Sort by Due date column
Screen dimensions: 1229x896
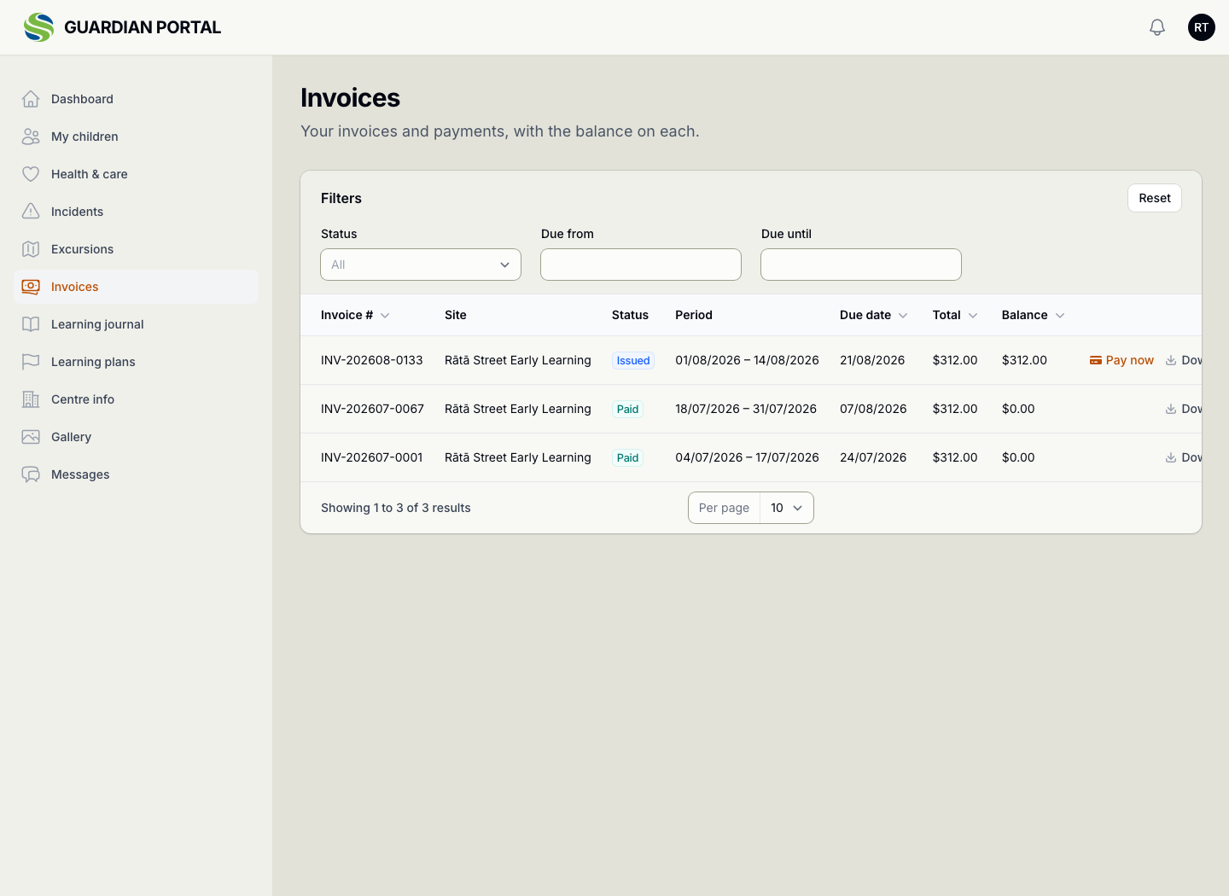(873, 315)
